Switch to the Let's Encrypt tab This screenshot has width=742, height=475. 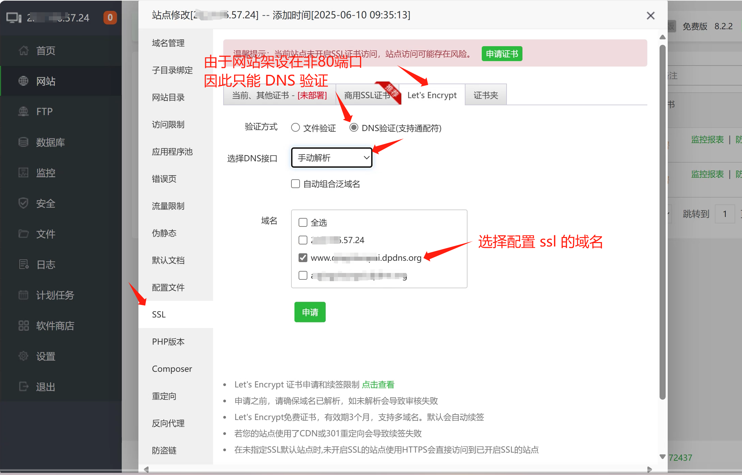[432, 95]
